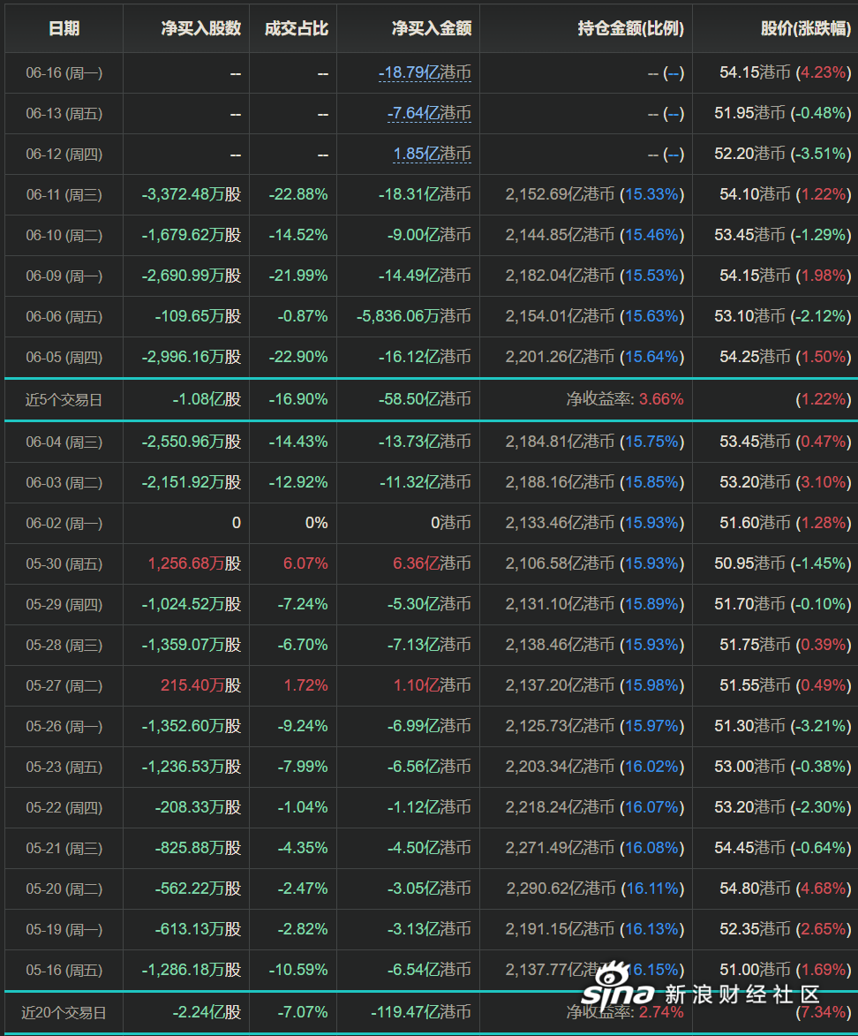Click the 新浪财经社区 watermark text
Screen dimensions: 858x1036
coord(741,994)
